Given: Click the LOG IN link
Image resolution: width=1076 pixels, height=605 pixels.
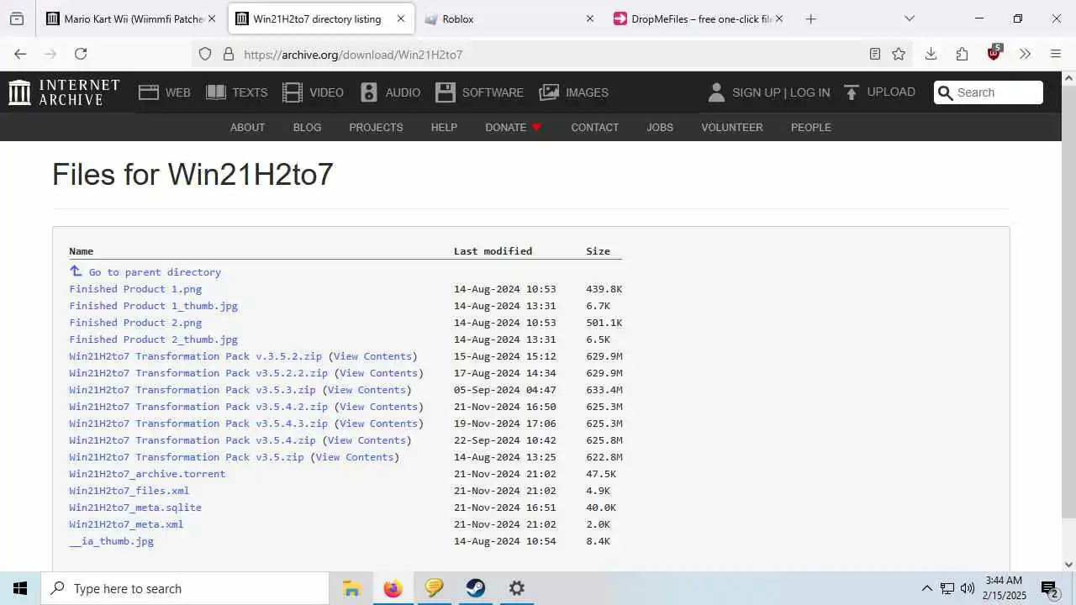Looking at the screenshot, I should tap(810, 92).
